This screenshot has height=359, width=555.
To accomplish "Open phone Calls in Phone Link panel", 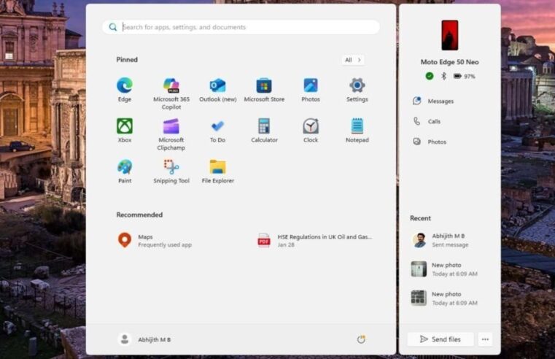I will [x=427, y=121].
